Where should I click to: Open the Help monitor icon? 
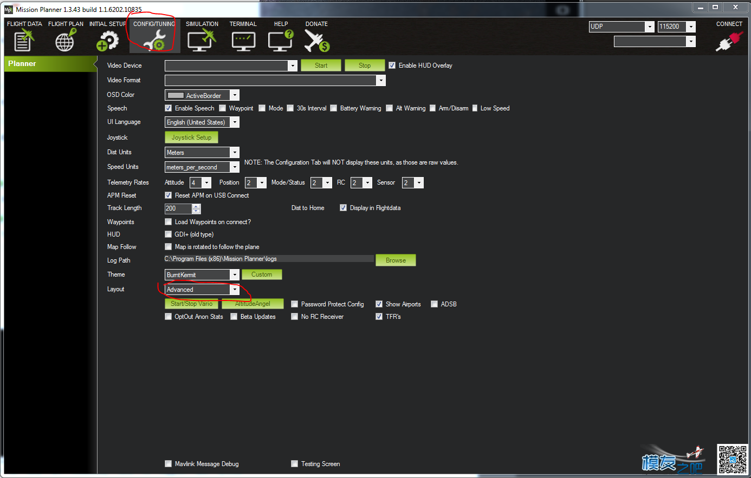point(281,41)
